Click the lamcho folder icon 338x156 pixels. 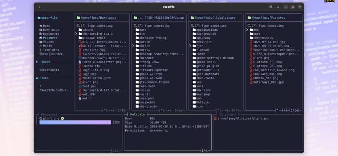[80, 30]
